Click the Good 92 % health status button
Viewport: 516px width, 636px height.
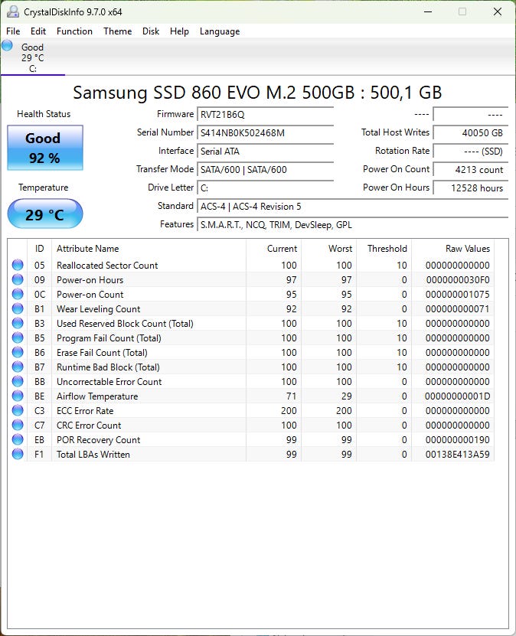tap(45, 148)
